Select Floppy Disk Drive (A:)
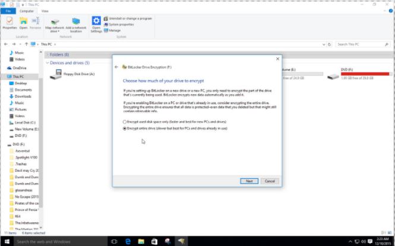The width and height of the screenshot is (395, 246). [72, 74]
